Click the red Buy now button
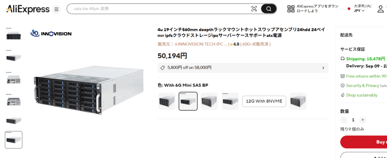The height and width of the screenshot is (158, 387). [364, 142]
